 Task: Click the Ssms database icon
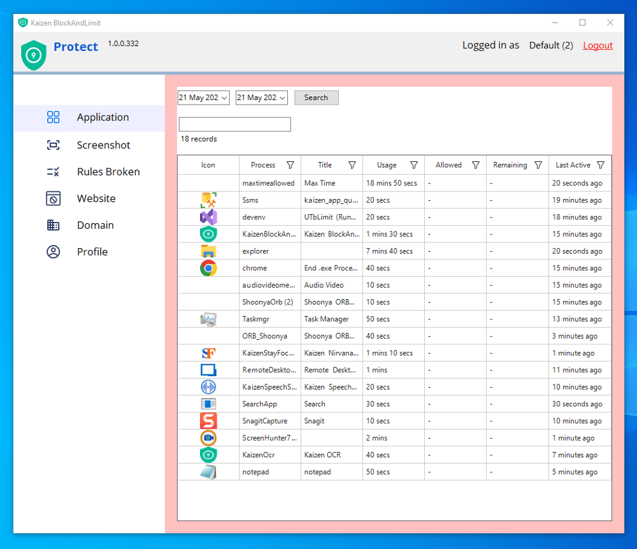point(208,200)
